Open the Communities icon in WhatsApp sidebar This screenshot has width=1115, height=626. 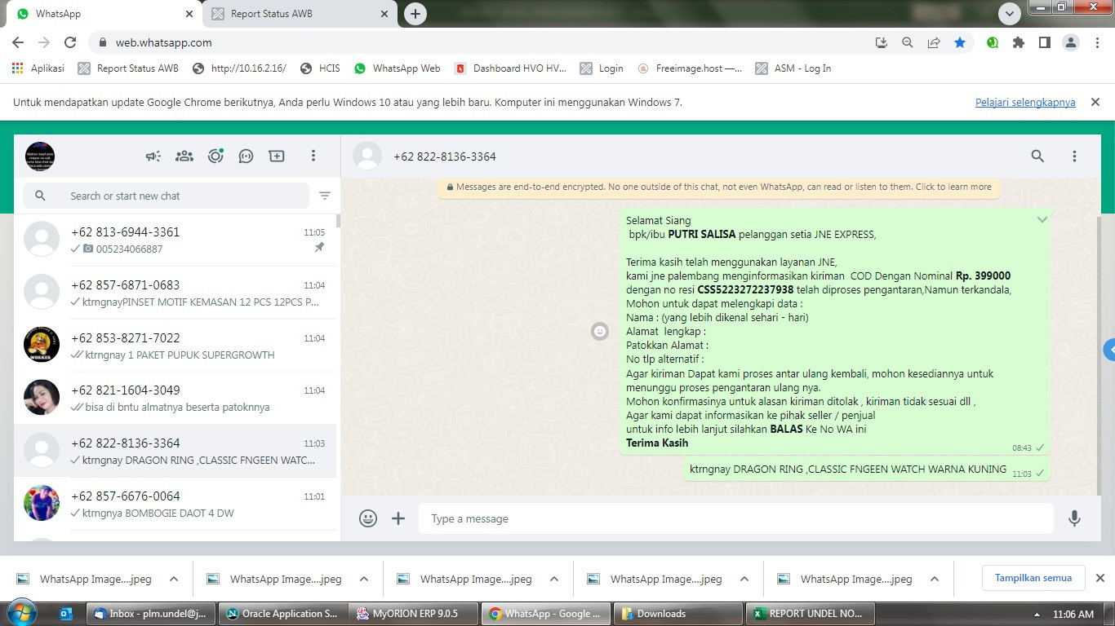click(x=184, y=156)
